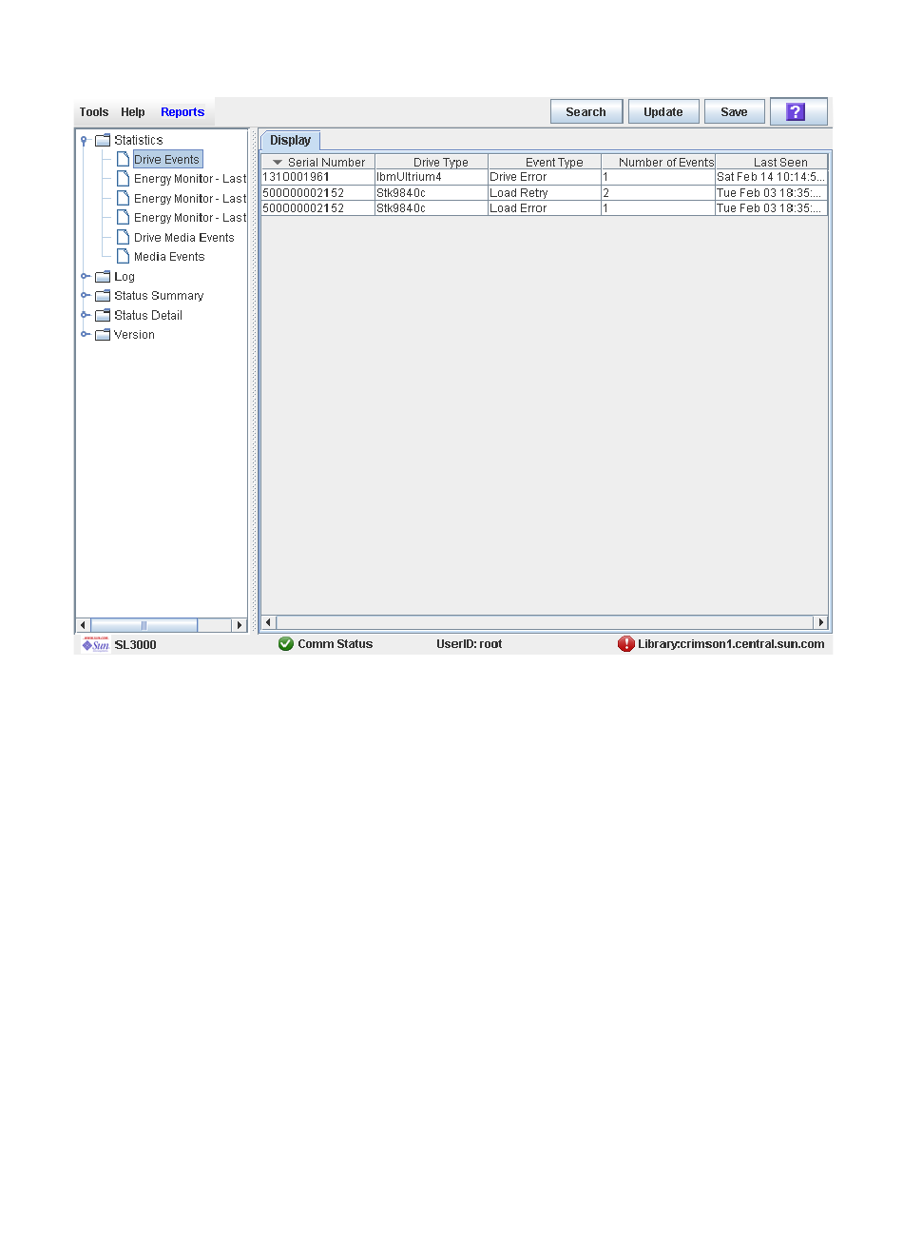
Task: Click the red library alert icon
Action: (625, 644)
